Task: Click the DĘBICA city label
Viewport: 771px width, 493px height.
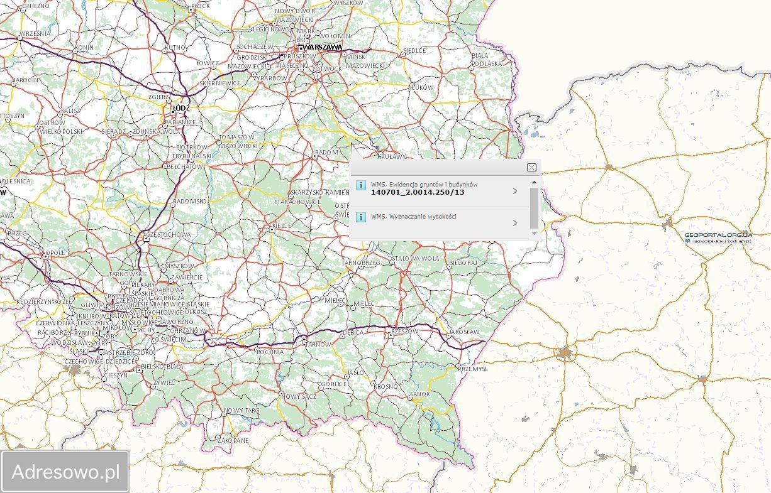Action: pyautogui.click(x=354, y=333)
